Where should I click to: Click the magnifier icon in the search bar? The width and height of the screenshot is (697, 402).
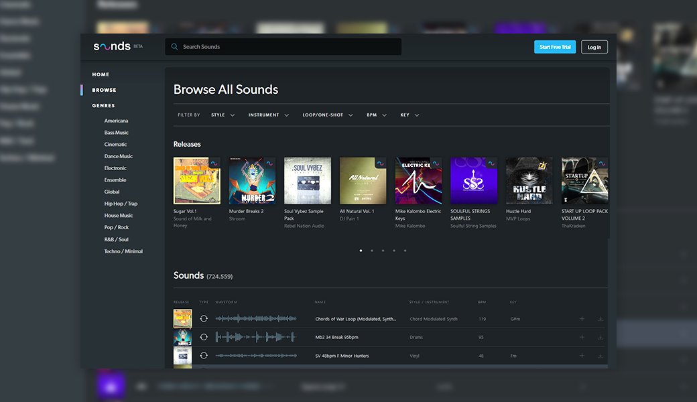click(175, 47)
